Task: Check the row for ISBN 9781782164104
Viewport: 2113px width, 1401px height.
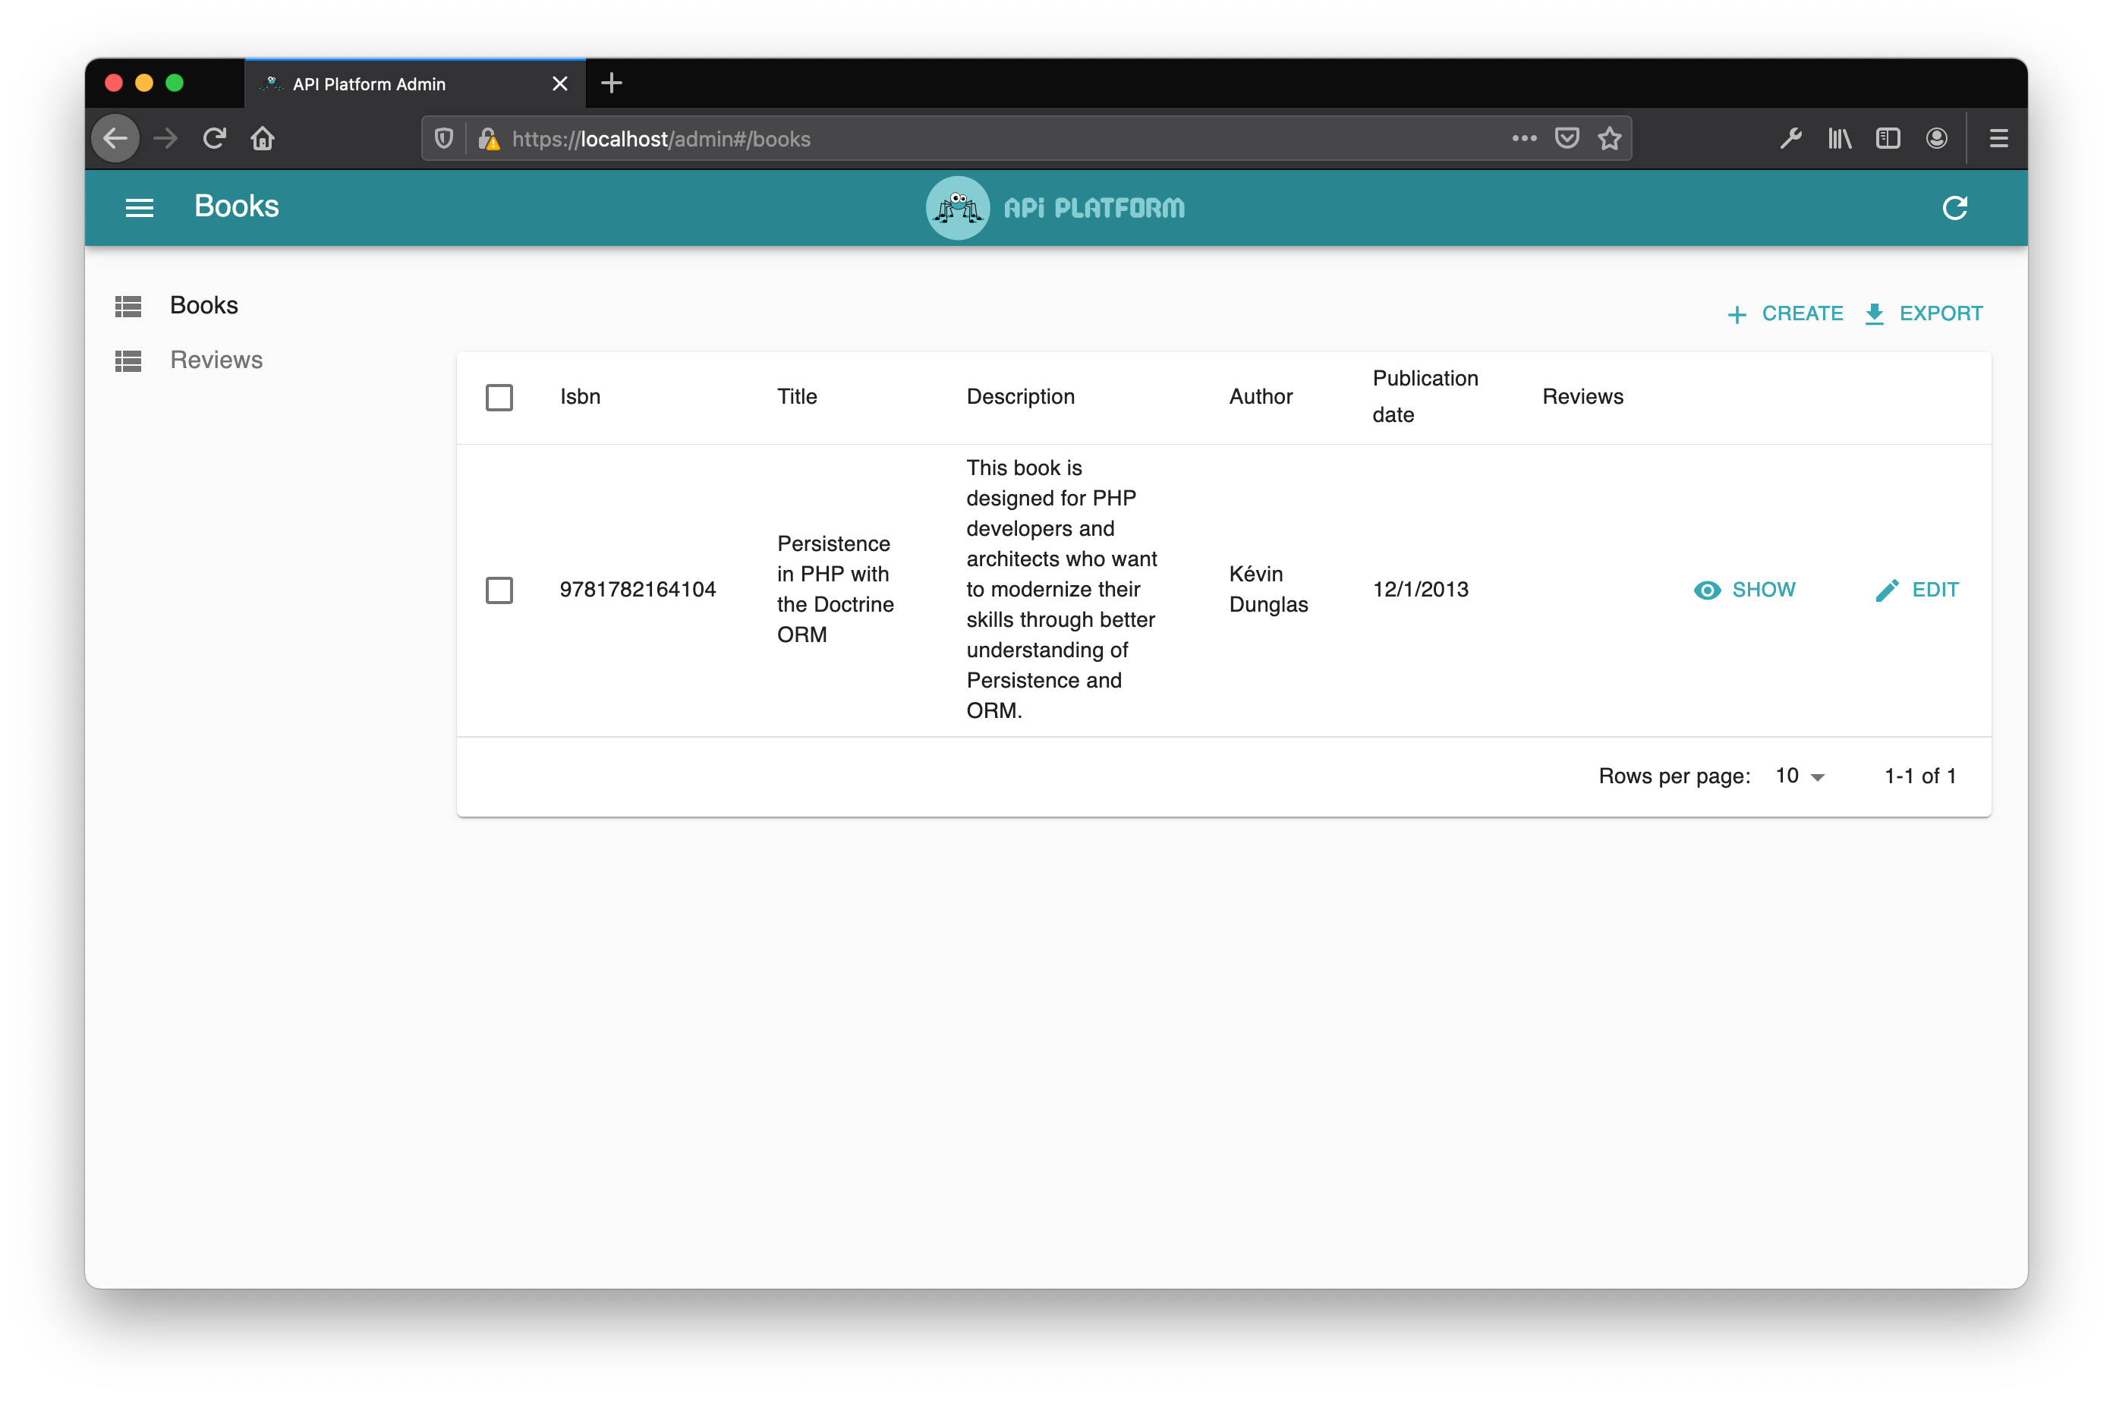Action: point(499,590)
